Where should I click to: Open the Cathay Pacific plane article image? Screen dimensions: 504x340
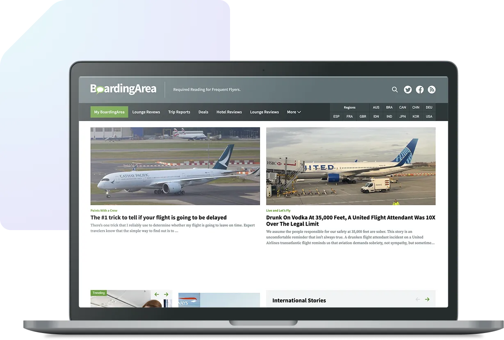click(175, 166)
